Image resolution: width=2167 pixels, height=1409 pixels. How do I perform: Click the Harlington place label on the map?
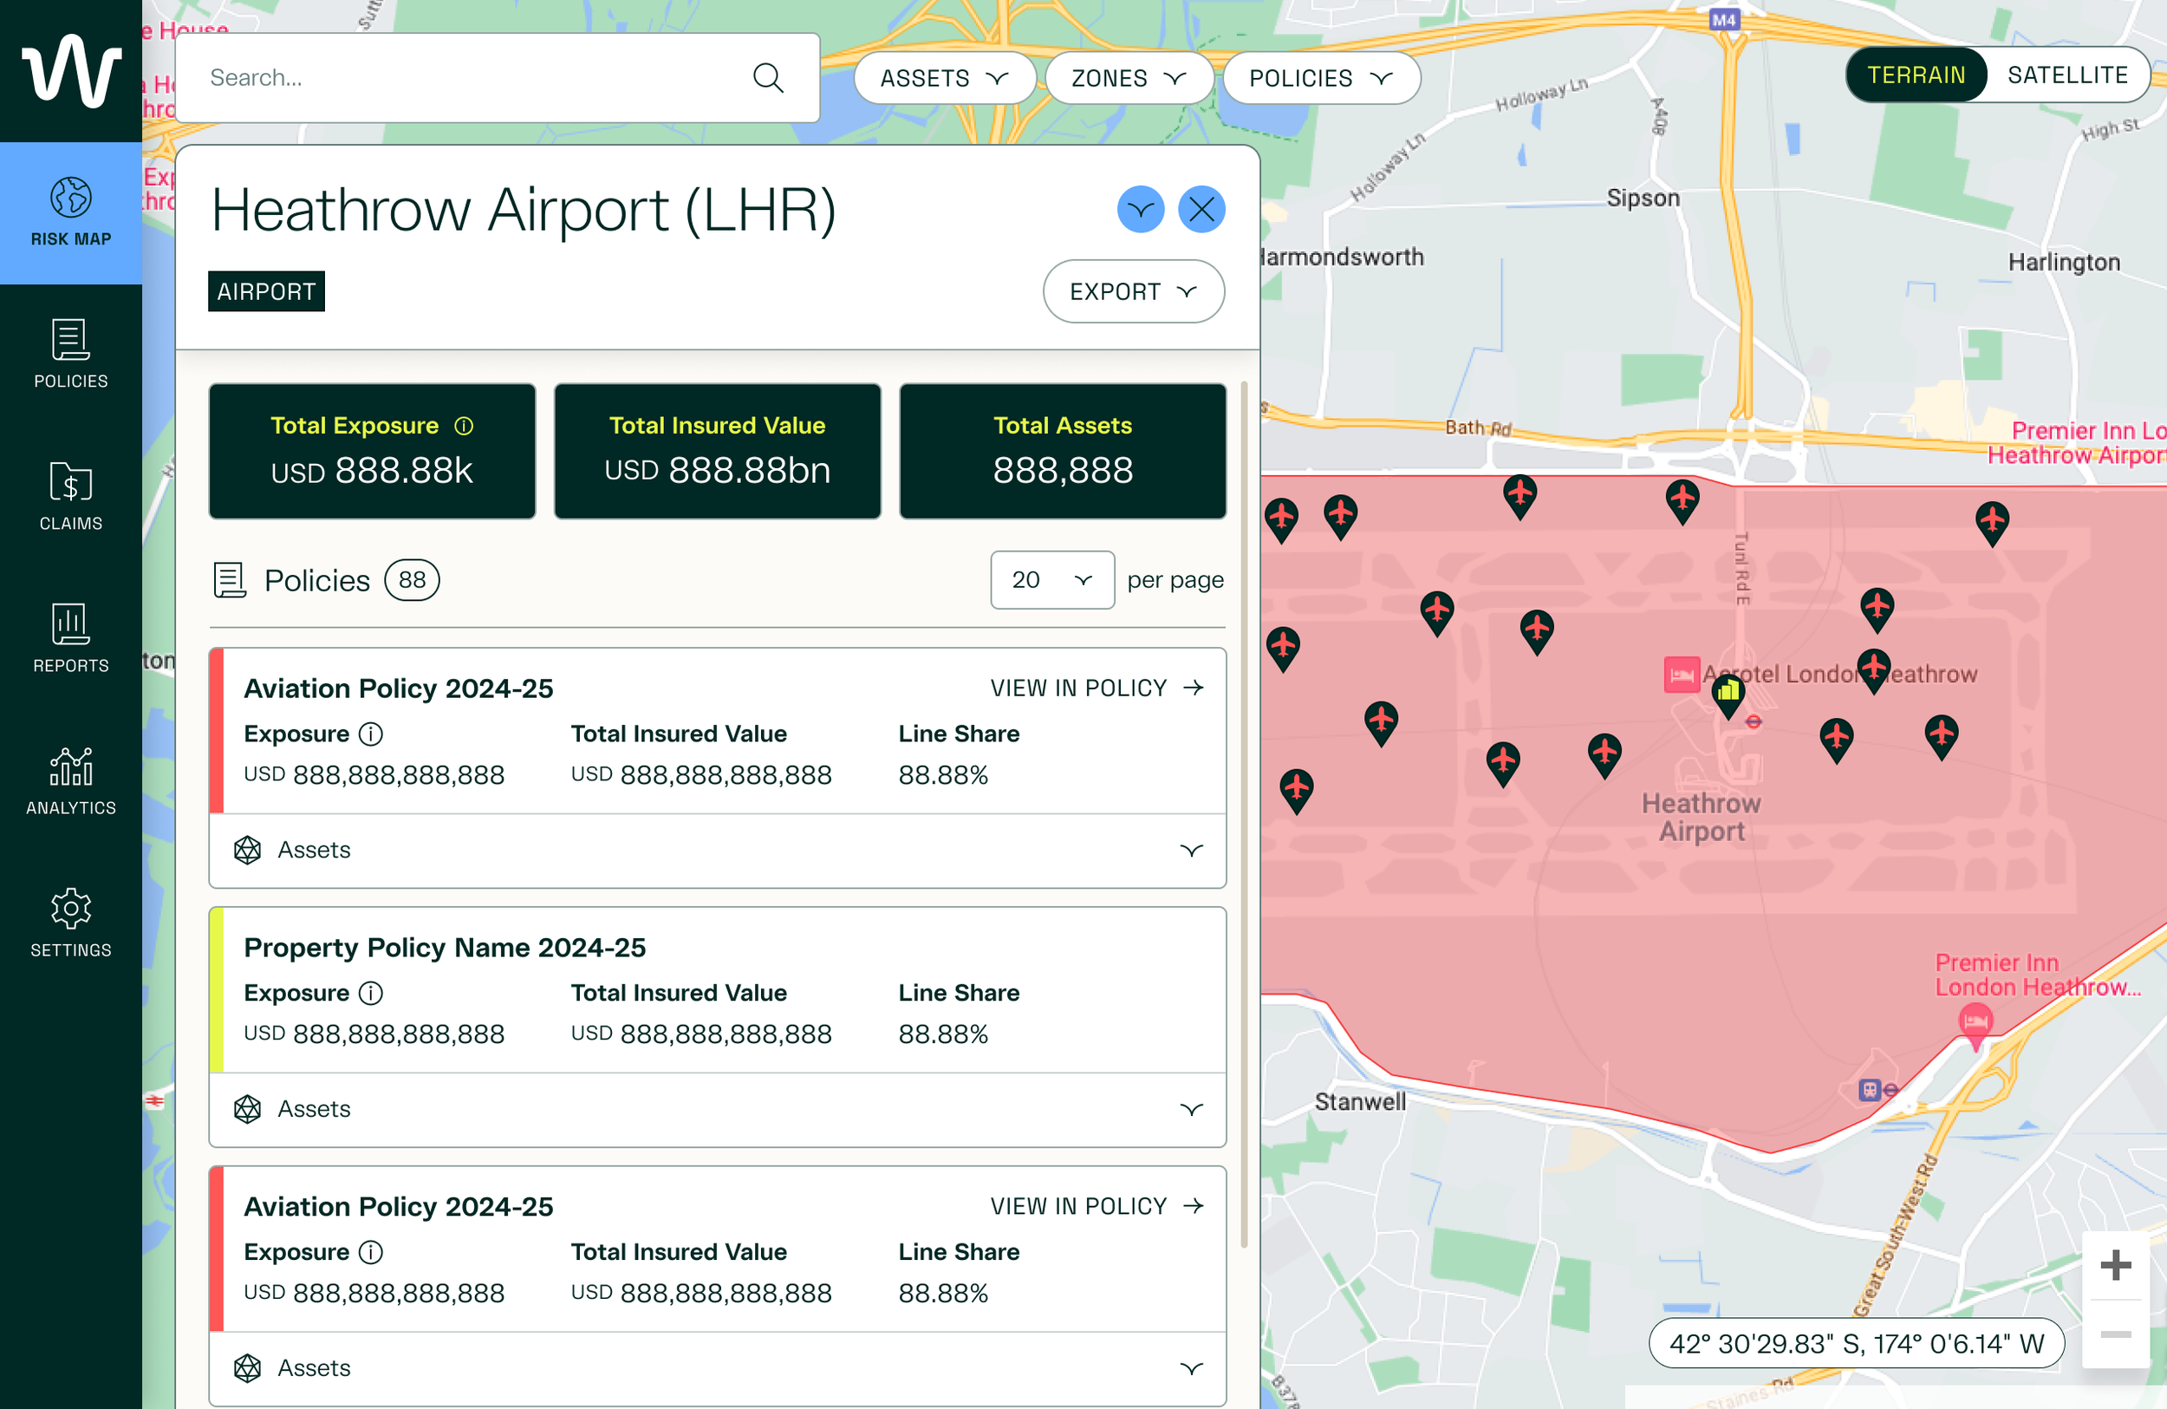[2064, 263]
